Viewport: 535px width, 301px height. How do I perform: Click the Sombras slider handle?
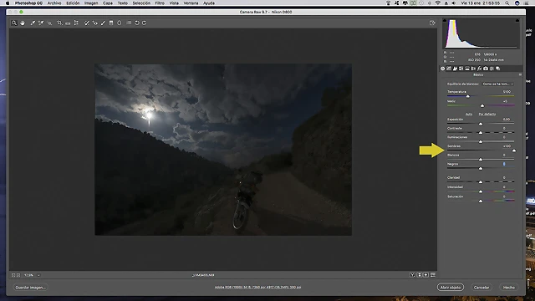pyautogui.click(x=514, y=150)
